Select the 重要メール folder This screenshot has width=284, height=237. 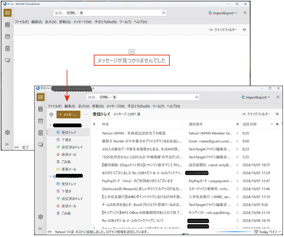coord(69,169)
